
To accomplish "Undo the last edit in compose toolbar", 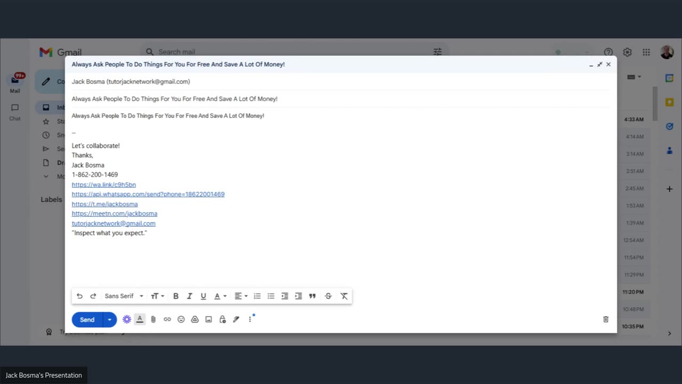I will 79,296.
